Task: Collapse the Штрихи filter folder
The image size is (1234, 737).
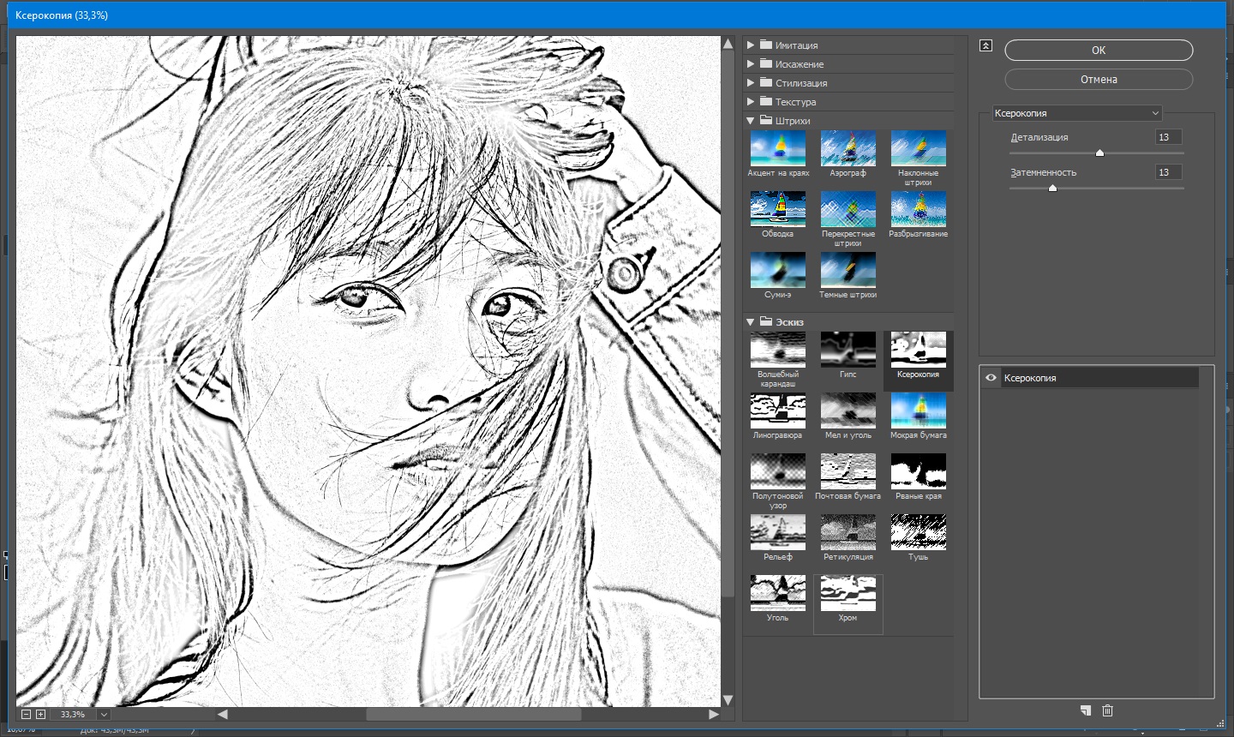Action: coord(751,121)
